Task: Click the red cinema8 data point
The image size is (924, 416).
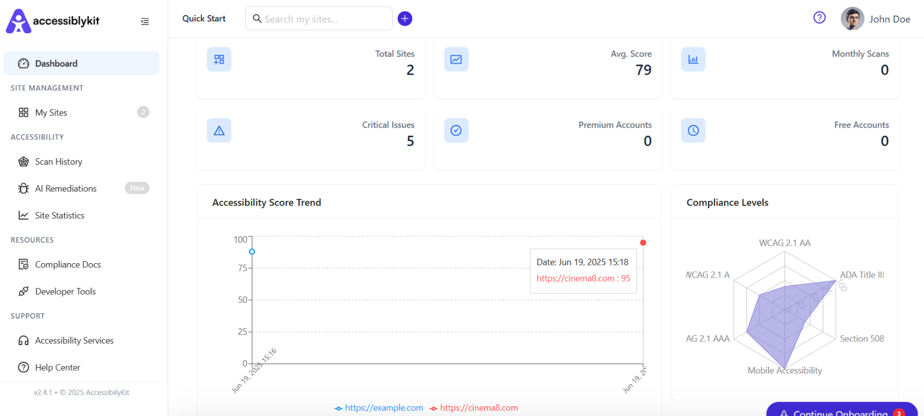Action: click(x=643, y=243)
